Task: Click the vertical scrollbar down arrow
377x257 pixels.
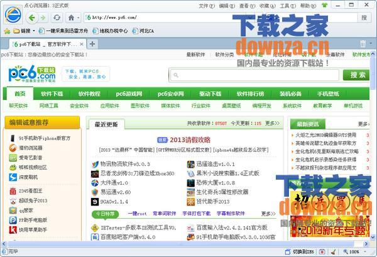Action: coord(373,237)
